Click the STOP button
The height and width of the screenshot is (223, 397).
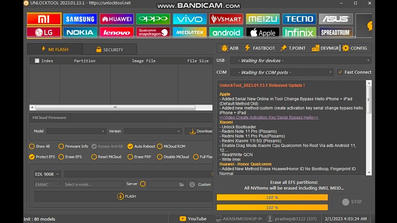click(x=352, y=202)
